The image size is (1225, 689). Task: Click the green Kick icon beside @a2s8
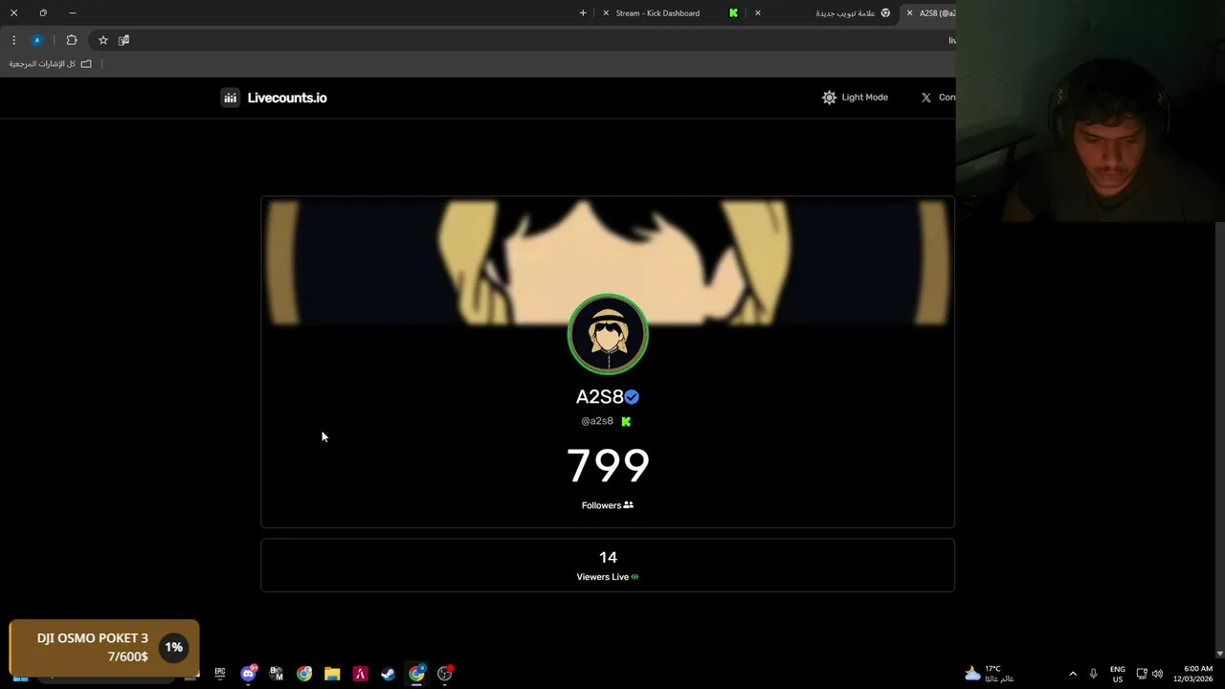point(626,421)
